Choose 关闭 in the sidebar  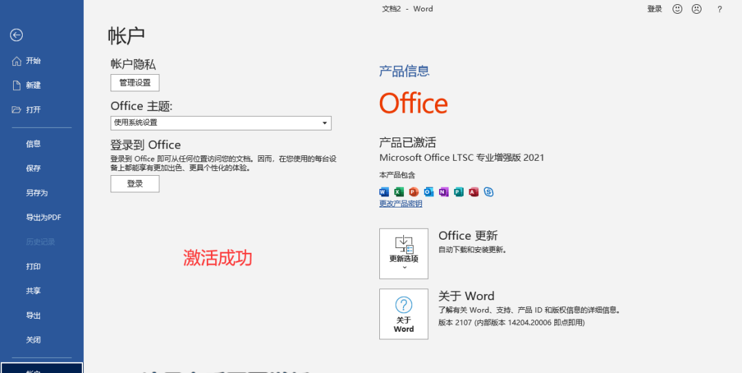[33, 340]
